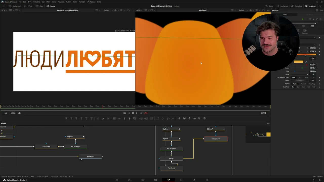Select the Polygon1 node
324x182 pixels.
(x=75, y=137)
